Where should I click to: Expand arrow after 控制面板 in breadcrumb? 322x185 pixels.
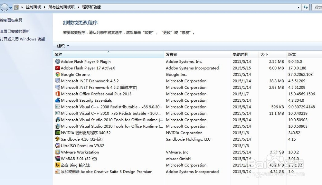44,7
